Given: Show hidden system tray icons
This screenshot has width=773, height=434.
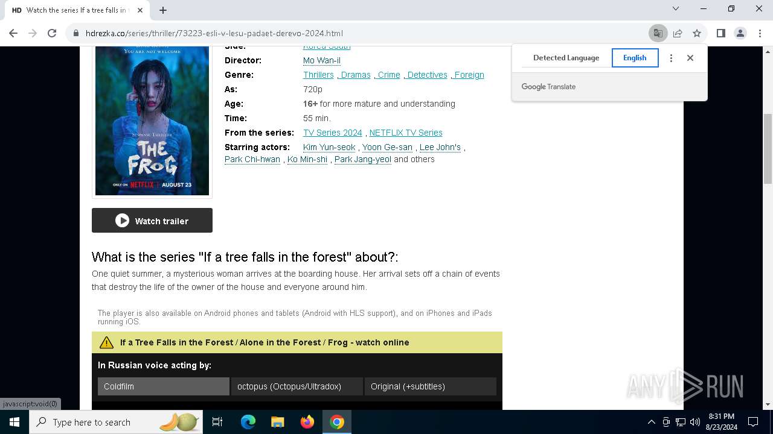Looking at the screenshot, I should (x=651, y=422).
